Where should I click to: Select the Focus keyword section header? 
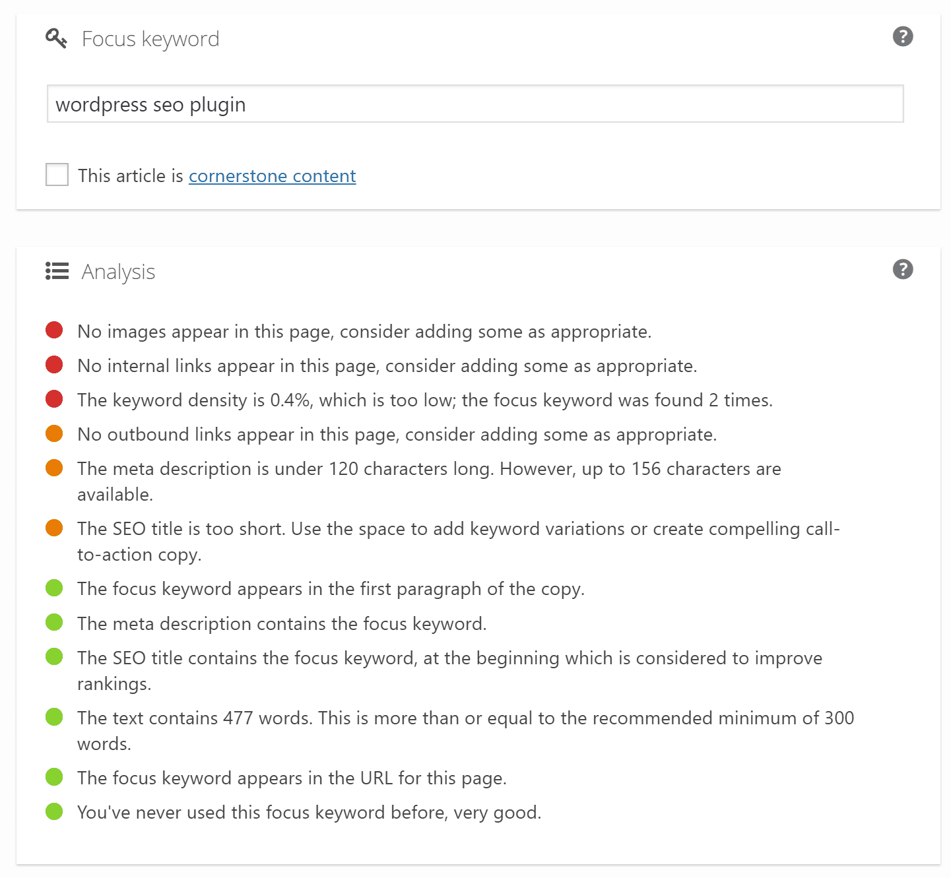[150, 38]
